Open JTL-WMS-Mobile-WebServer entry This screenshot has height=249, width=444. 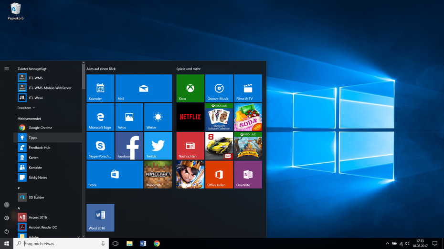[x=48, y=88]
